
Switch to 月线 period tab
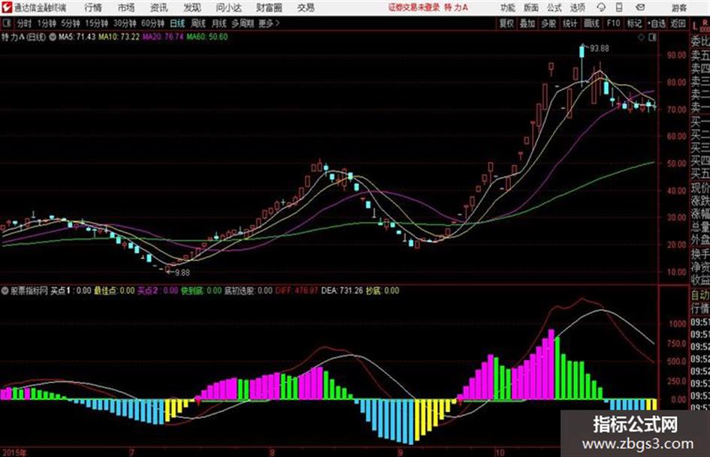click(219, 23)
